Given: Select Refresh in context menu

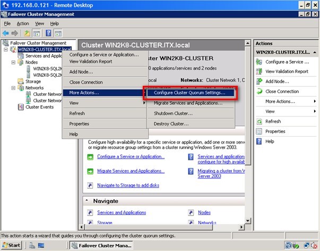Looking at the screenshot, I should point(105,113).
